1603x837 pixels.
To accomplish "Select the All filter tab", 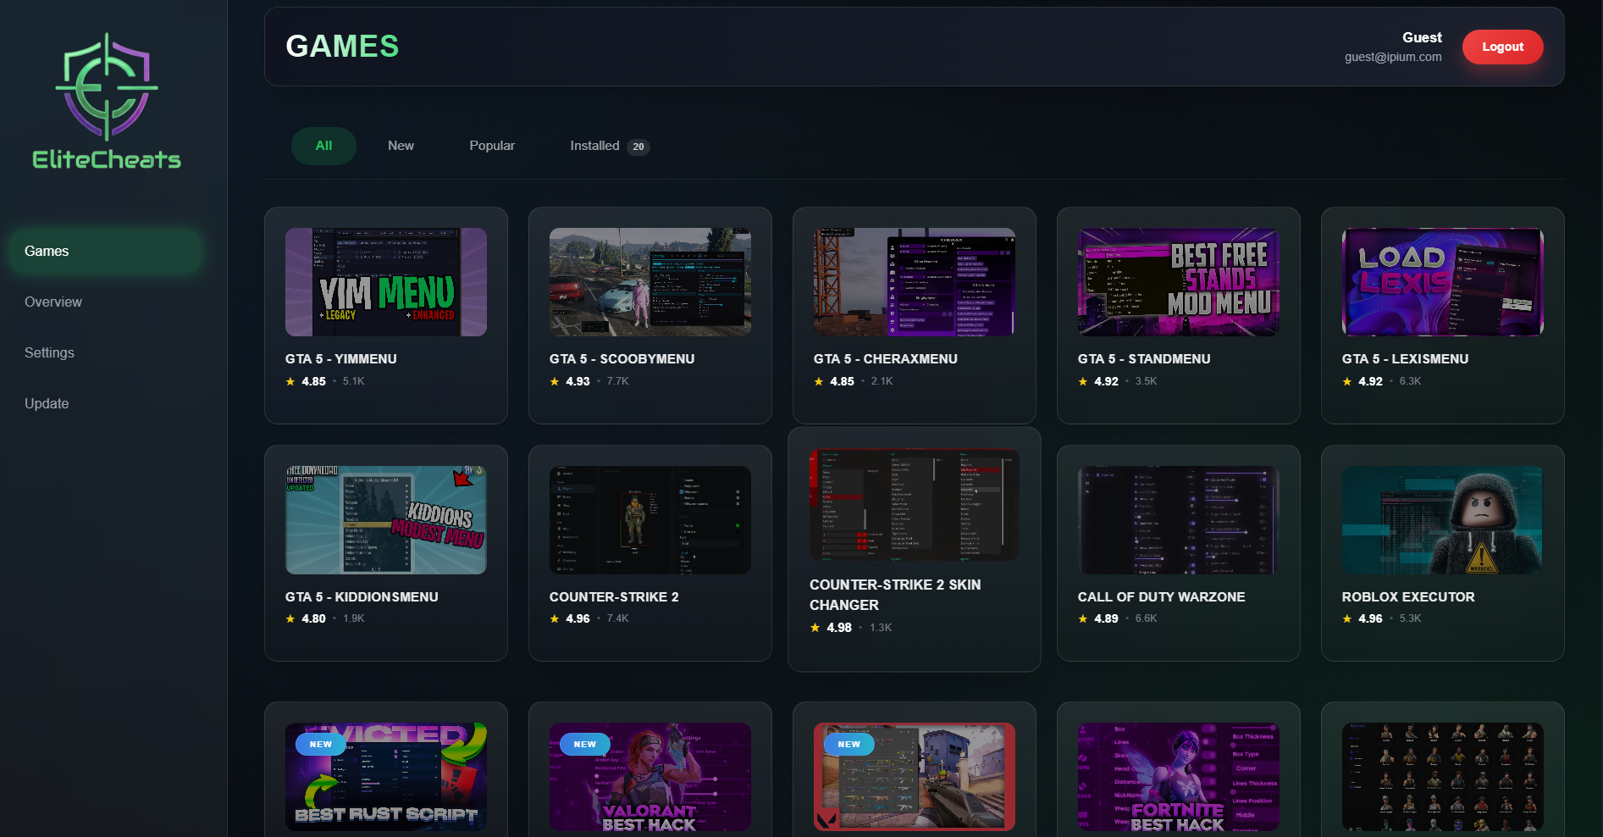I will click(323, 146).
